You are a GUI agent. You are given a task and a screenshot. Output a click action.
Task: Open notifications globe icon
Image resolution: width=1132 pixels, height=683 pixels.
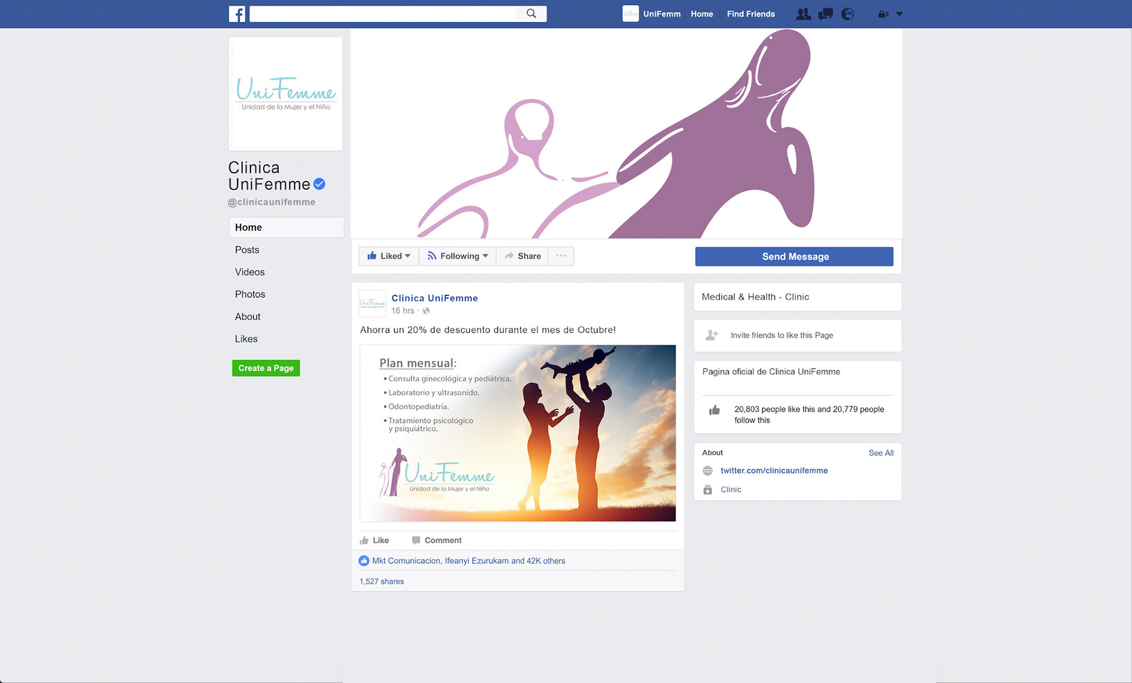(848, 14)
